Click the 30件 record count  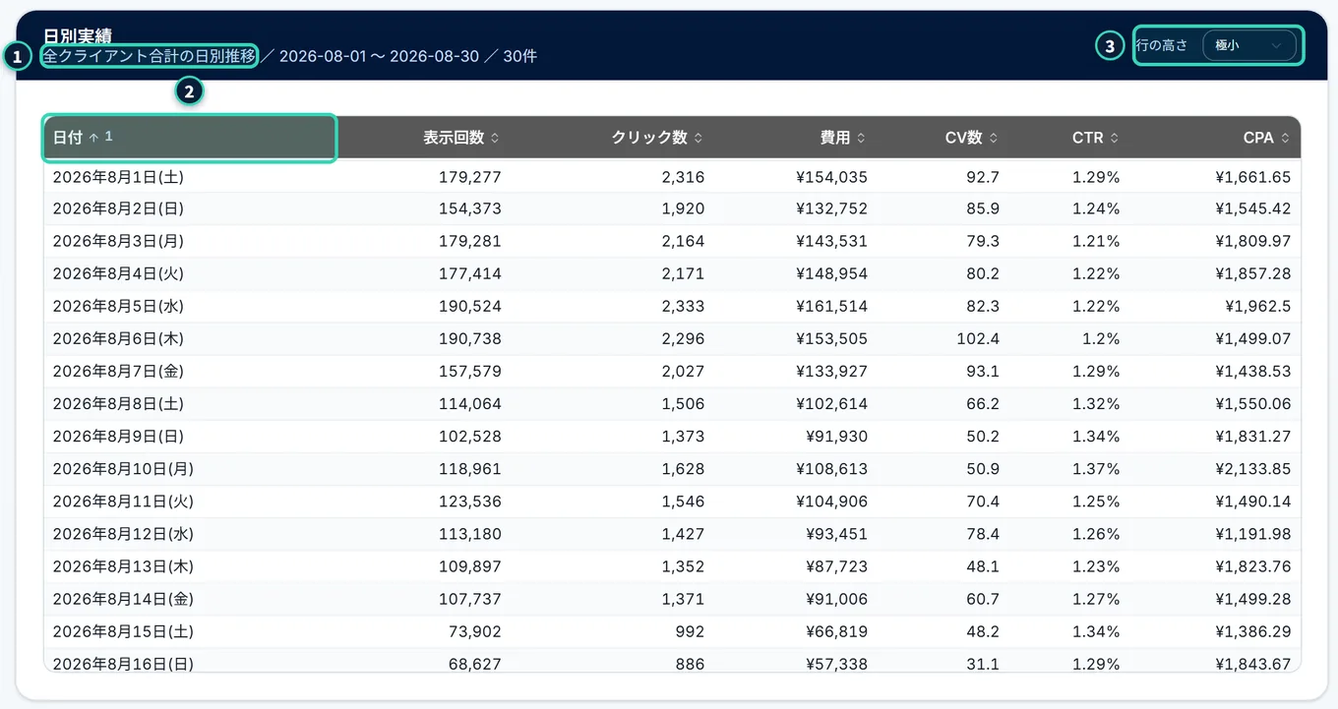point(519,56)
